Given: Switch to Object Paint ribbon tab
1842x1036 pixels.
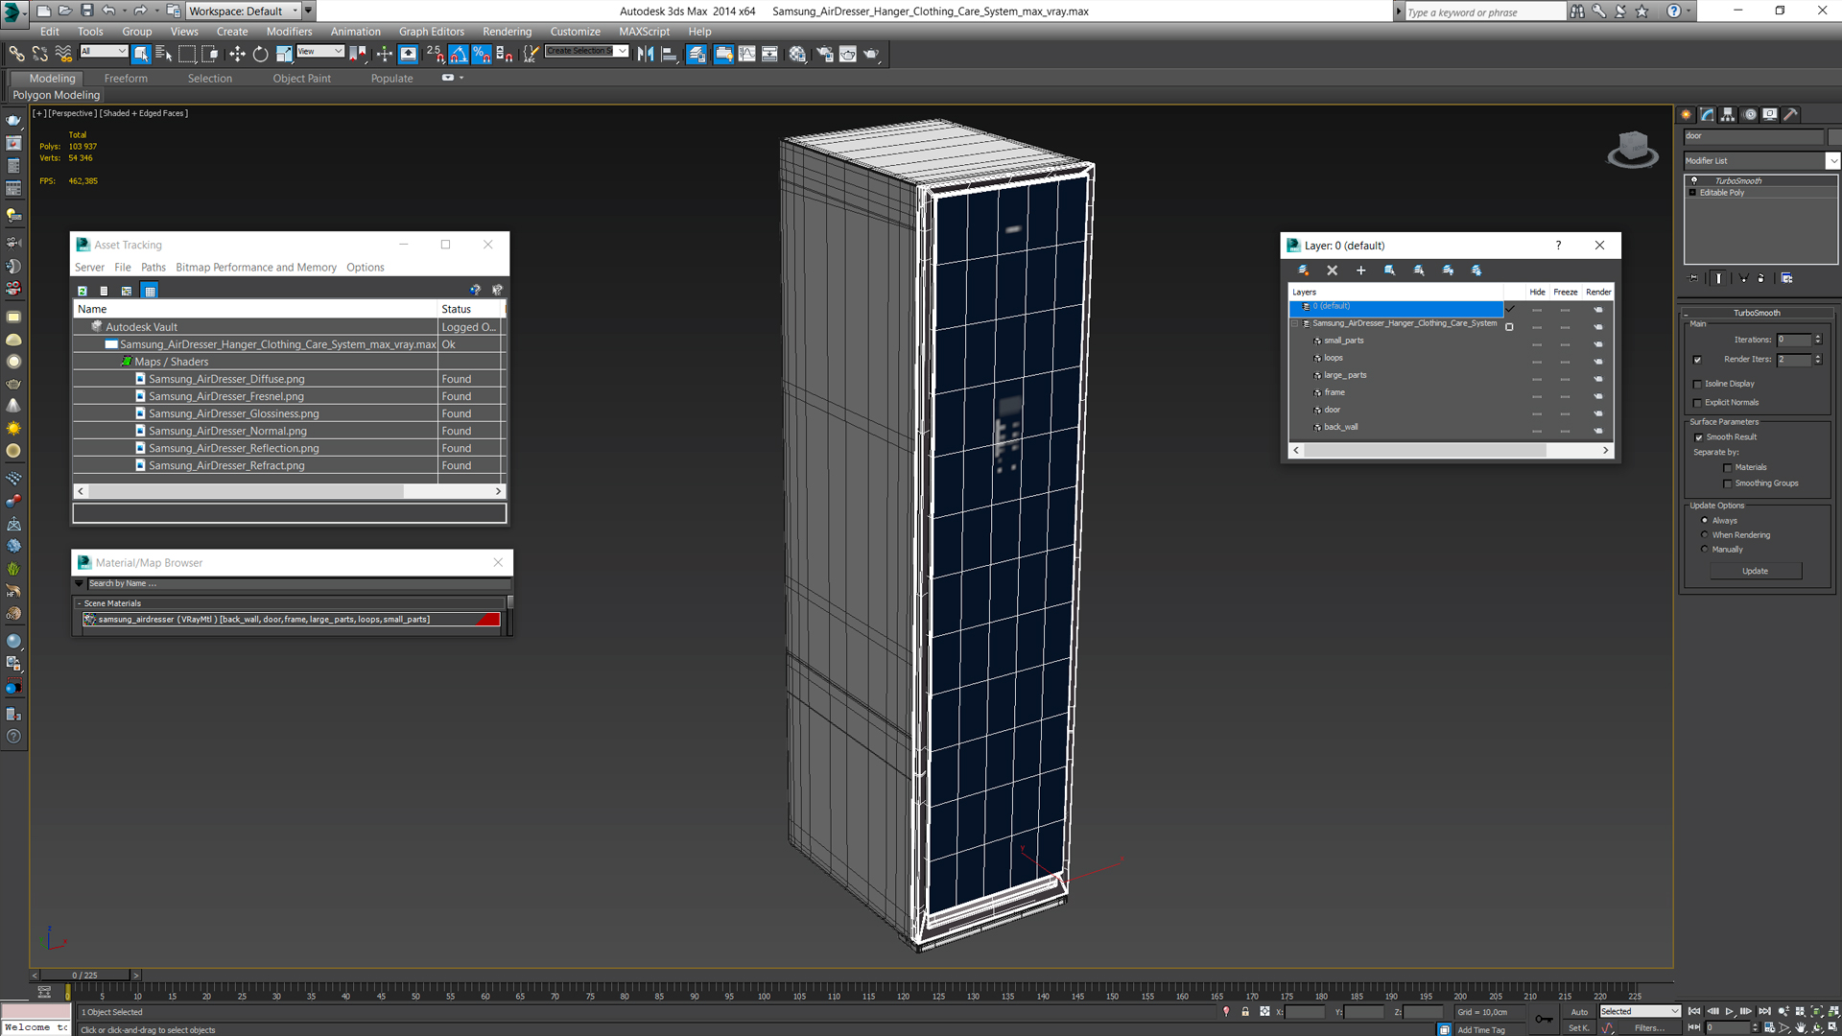Looking at the screenshot, I should point(301,79).
